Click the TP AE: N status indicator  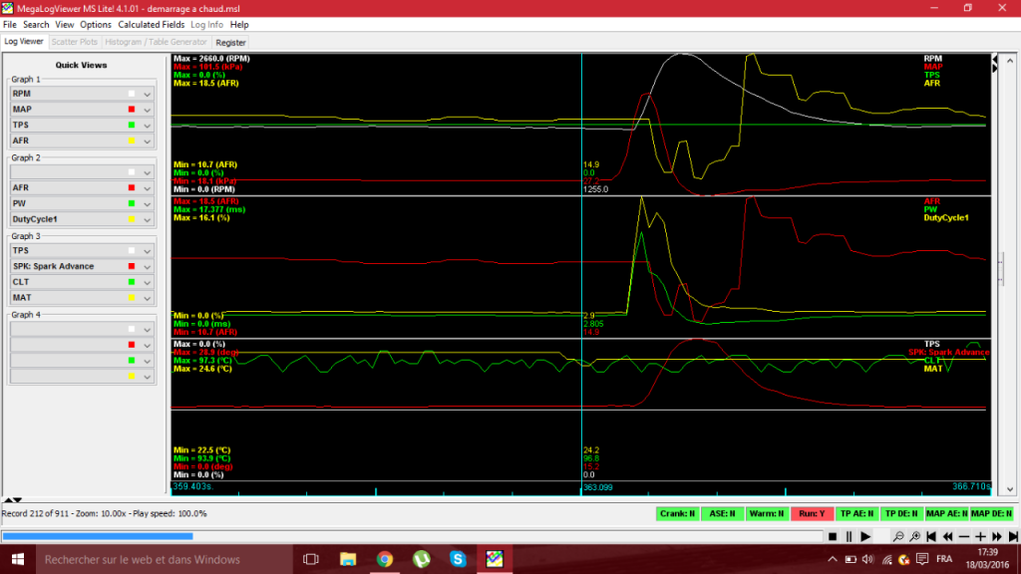[x=856, y=513]
